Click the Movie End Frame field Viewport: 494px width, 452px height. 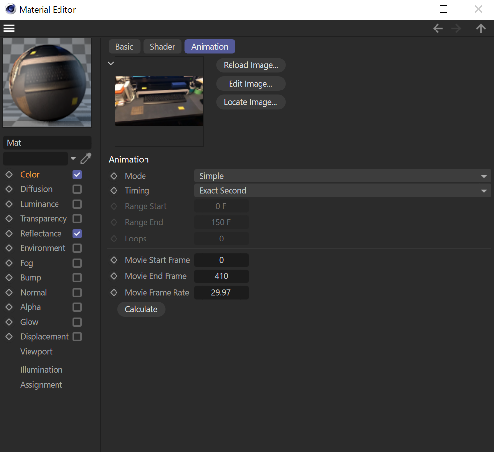point(221,276)
